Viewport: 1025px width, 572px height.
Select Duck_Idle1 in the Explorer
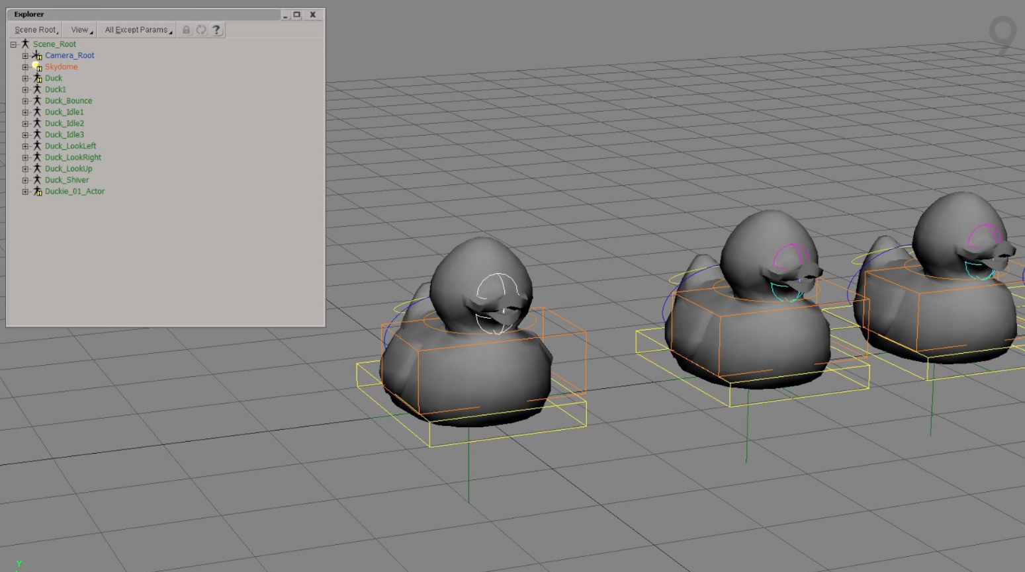pos(64,112)
